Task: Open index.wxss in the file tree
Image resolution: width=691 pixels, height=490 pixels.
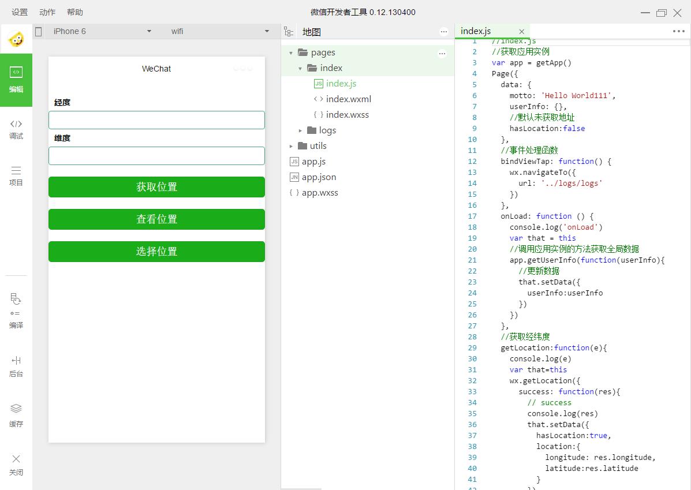Action: tap(348, 115)
